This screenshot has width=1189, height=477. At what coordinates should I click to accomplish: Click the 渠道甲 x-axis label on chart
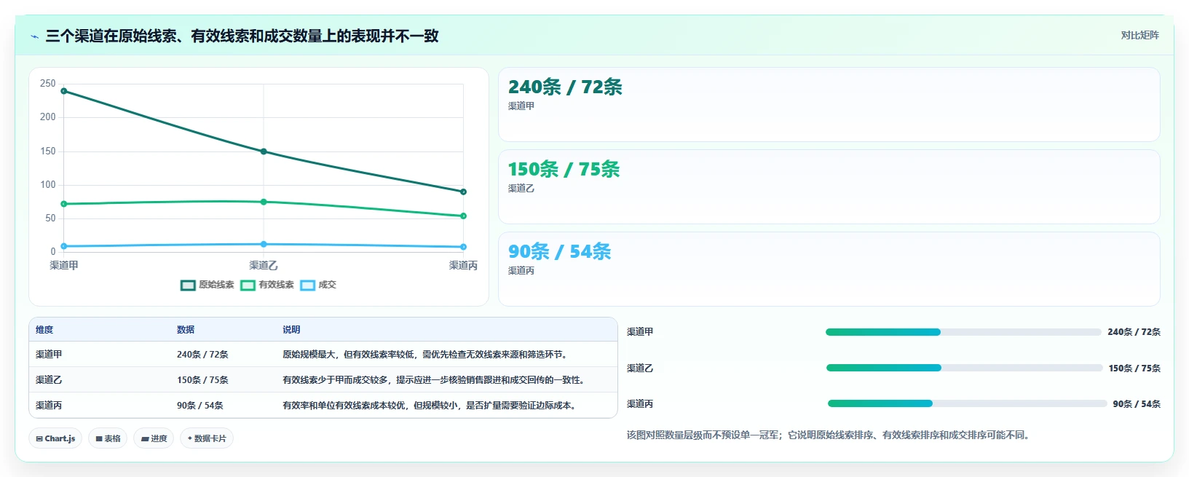point(64,266)
